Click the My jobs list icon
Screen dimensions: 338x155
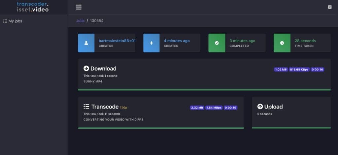pos(5,21)
